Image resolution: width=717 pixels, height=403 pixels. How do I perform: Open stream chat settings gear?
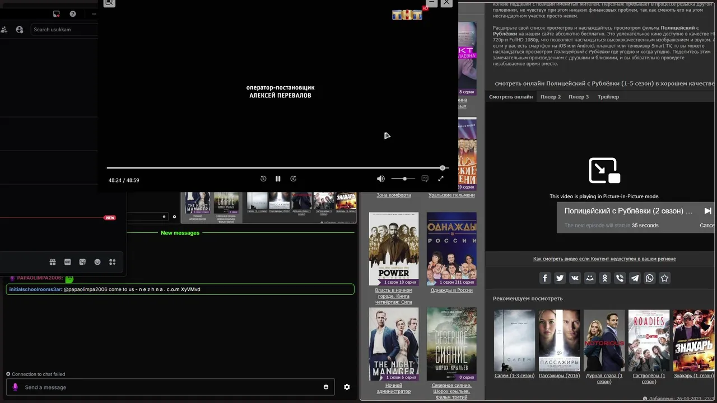[347, 387]
